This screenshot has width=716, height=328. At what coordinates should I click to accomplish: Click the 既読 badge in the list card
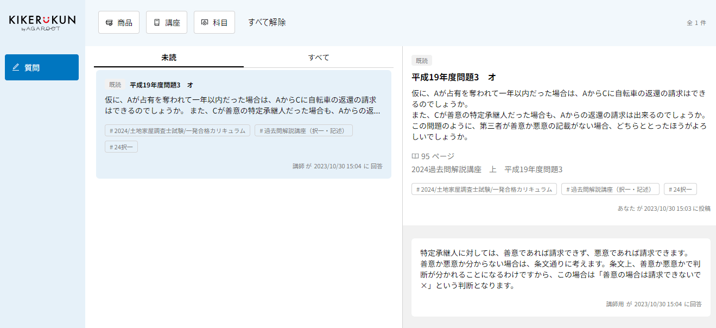(115, 85)
